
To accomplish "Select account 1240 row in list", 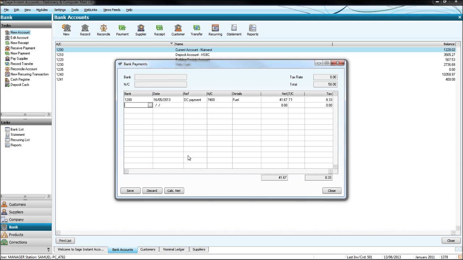I will [255, 74].
